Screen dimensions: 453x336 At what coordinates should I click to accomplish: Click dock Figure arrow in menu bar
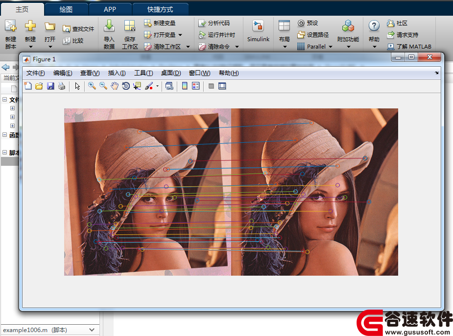click(436, 73)
